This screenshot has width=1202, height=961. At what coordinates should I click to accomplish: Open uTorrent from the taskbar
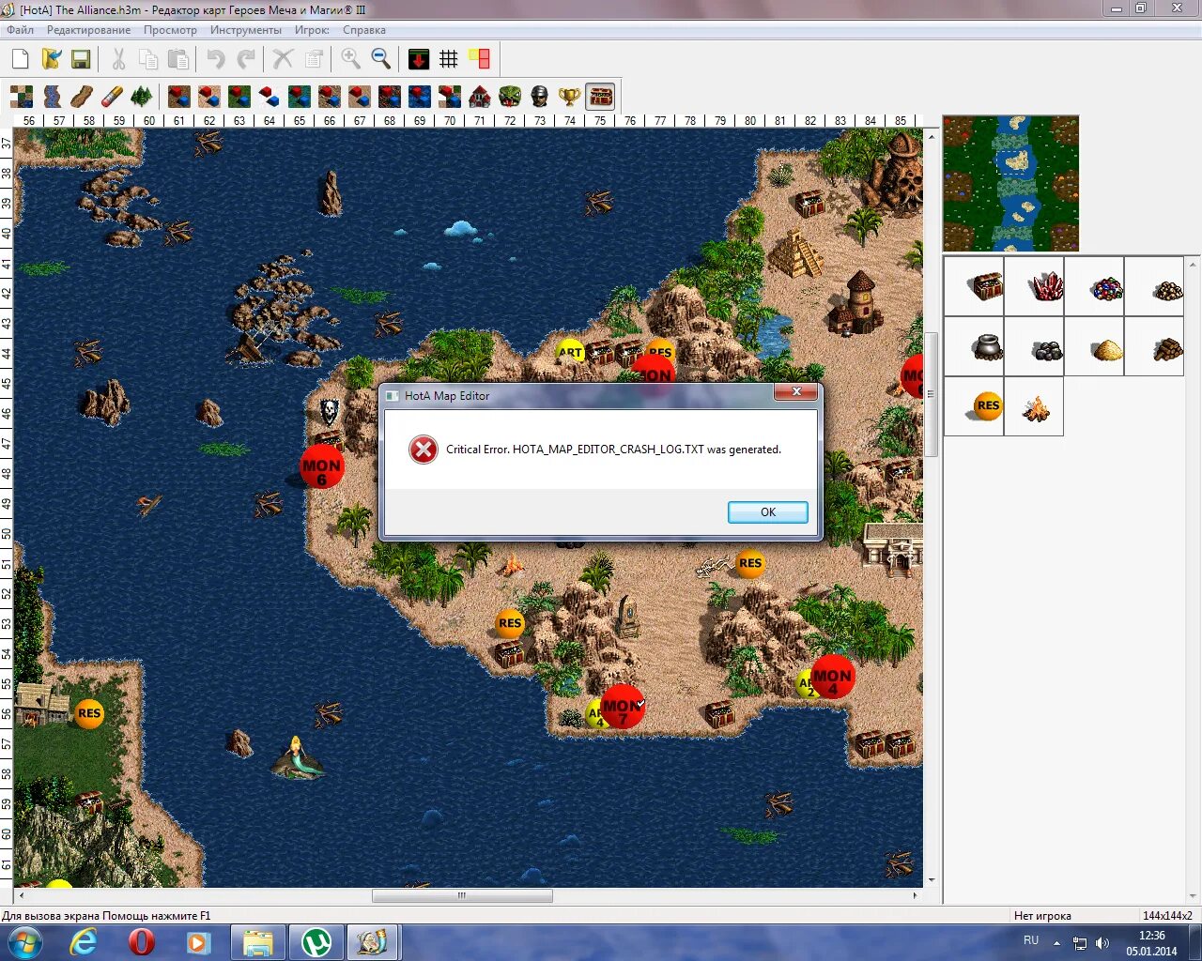[x=316, y=941]
